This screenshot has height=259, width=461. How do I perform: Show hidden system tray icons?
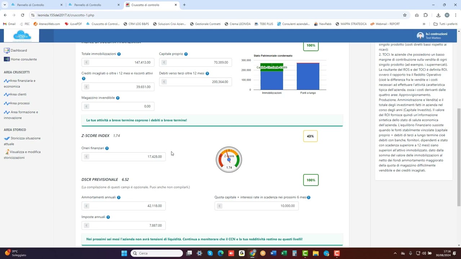tap(395, 253)
